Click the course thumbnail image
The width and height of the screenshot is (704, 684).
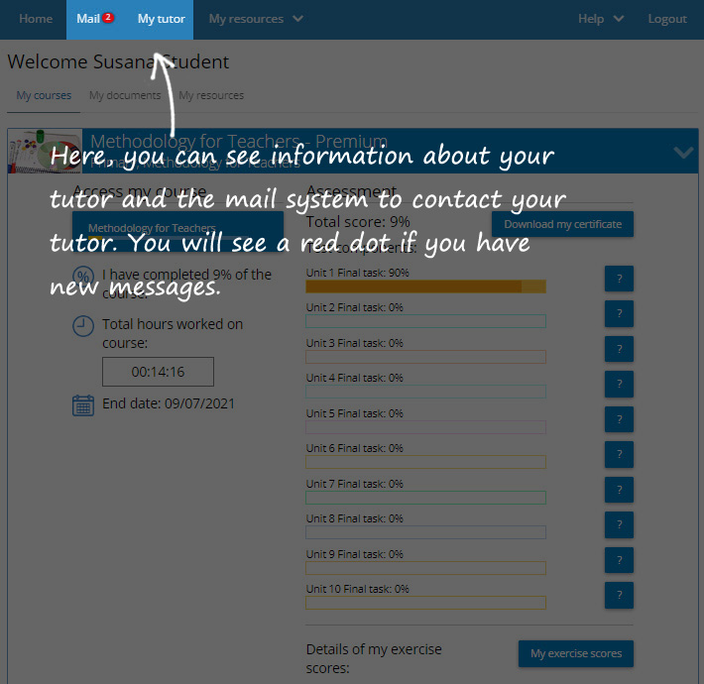(x=45, y=152)
